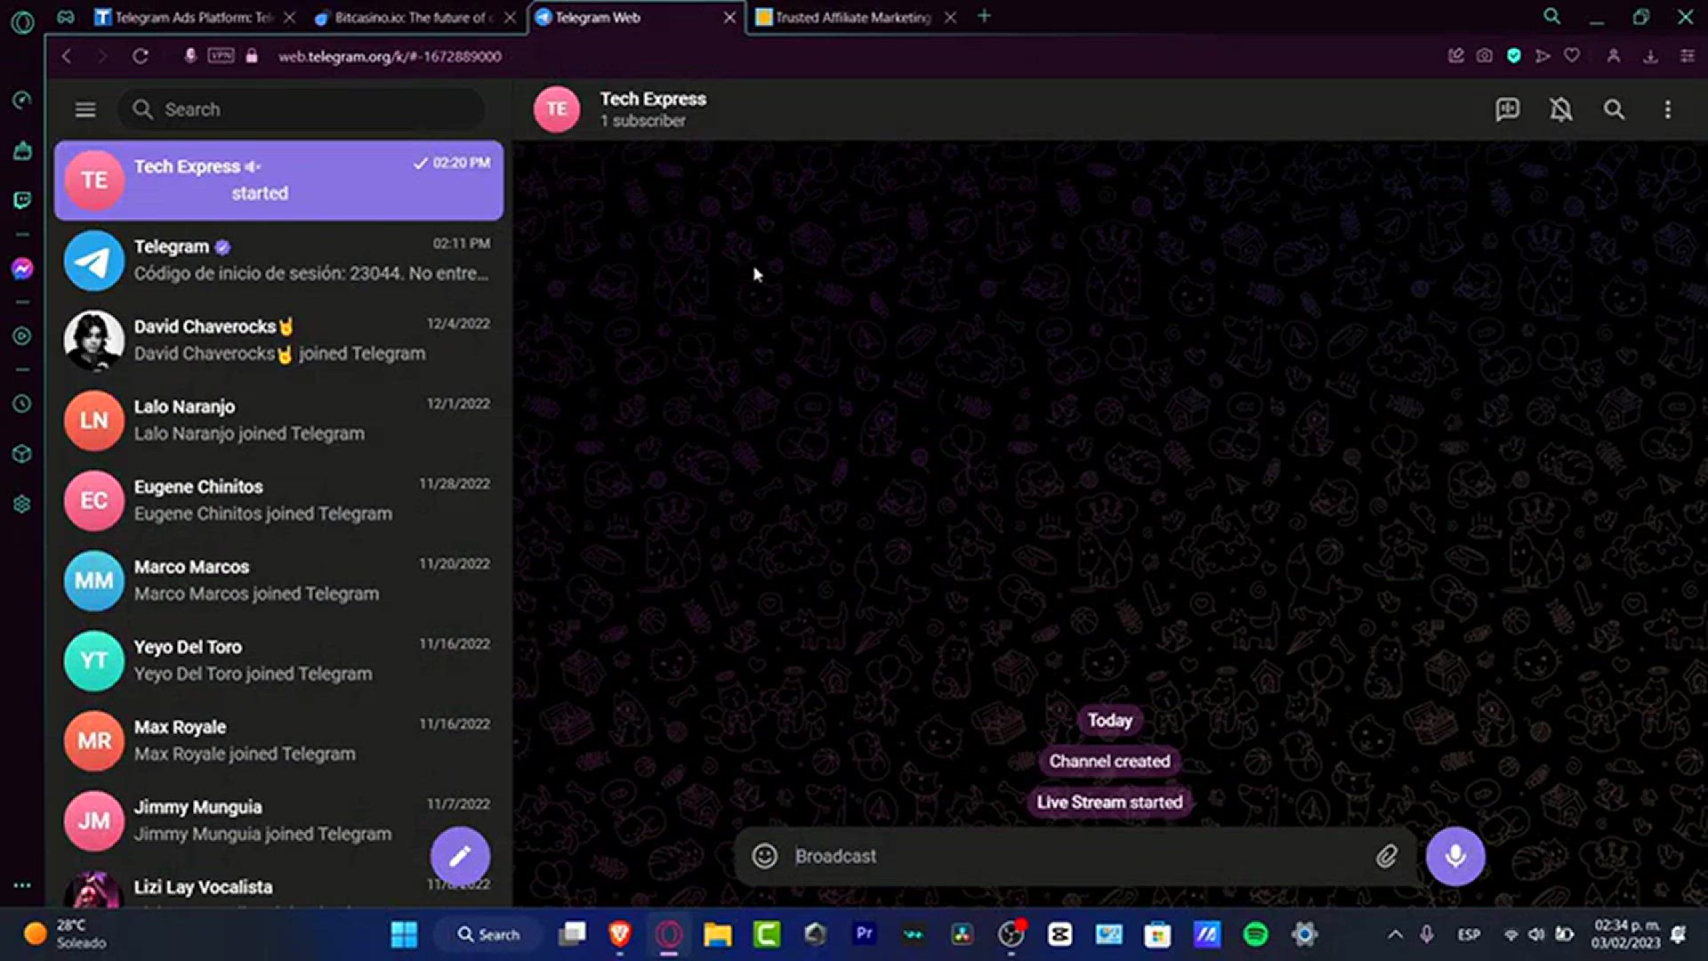Screen dimensions: 1708x961
Task: Attach a file with paperclip icon
Action: point(1386,856)
